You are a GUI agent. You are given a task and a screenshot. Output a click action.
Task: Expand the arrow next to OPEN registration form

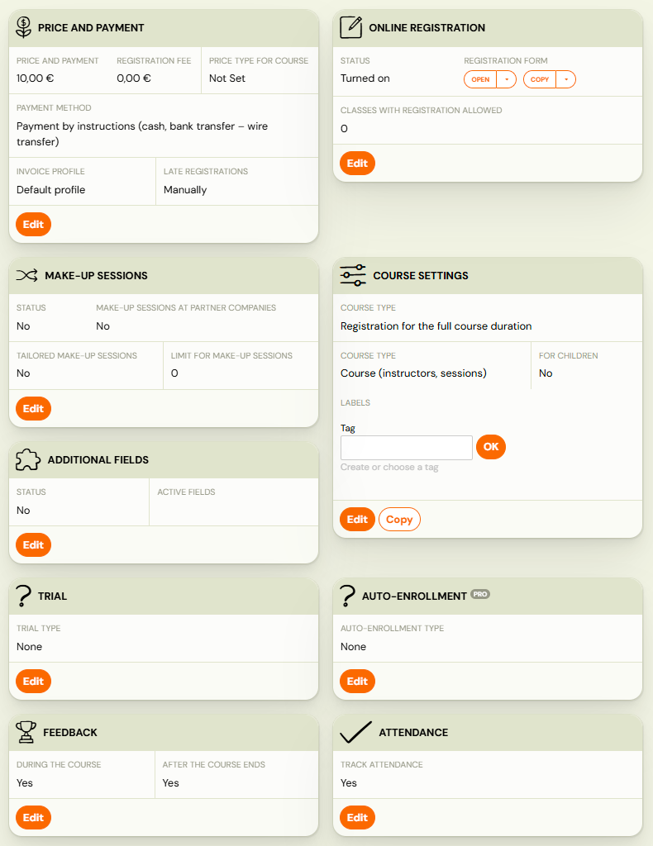click(x=507, y=79)
